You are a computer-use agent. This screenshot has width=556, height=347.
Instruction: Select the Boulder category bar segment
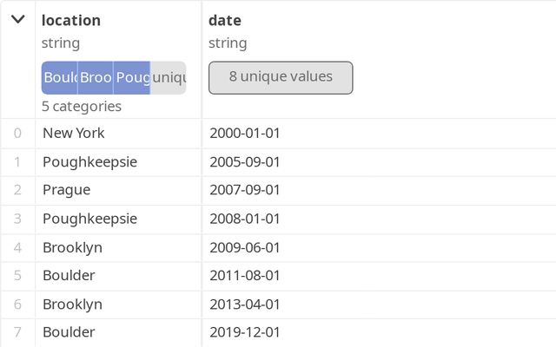(59, 77)
